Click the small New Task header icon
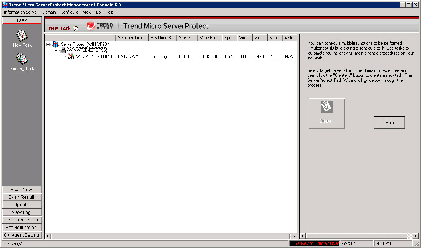This screenshot has height=248, width=421. [76, 28]
